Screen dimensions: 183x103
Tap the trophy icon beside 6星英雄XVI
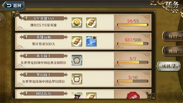pyautogui.click(x=26, y=18)
